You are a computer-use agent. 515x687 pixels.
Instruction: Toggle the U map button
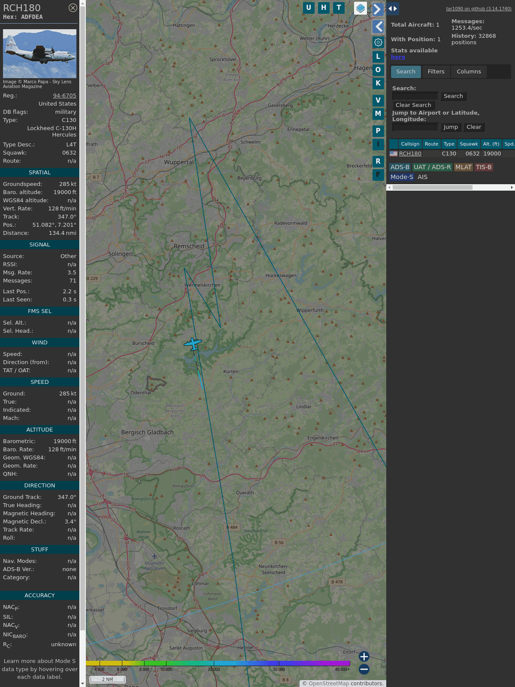[309, 8]
